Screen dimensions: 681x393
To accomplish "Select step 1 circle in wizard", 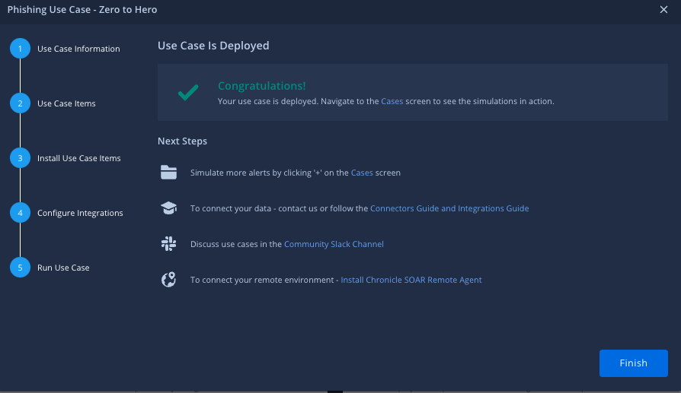I will coord(20,49).
